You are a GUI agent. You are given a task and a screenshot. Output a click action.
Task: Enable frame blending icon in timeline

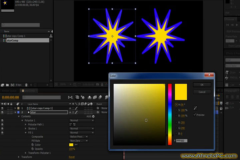point(95,97)
